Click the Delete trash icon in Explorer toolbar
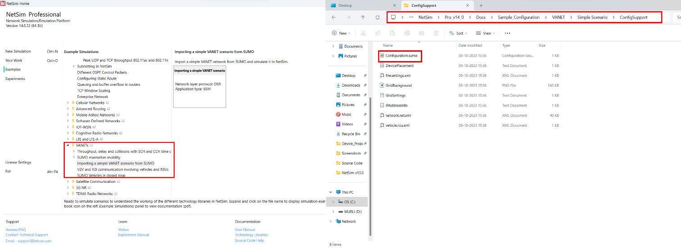Screen dimensions: 681x248 [x=436, y=33]
